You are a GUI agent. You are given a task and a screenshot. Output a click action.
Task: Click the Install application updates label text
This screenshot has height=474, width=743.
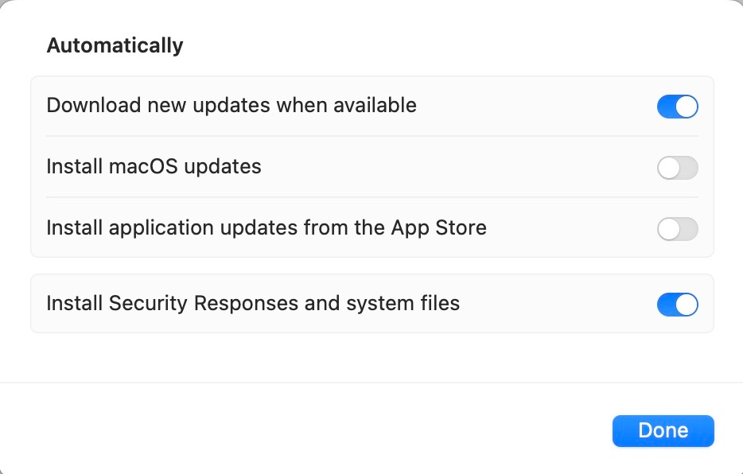tap(266, 228)
